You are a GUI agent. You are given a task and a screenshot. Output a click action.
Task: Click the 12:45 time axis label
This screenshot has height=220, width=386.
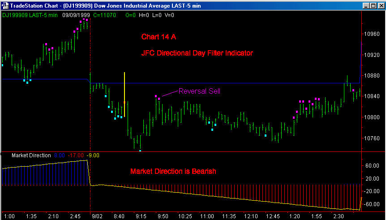click(273, 216)
